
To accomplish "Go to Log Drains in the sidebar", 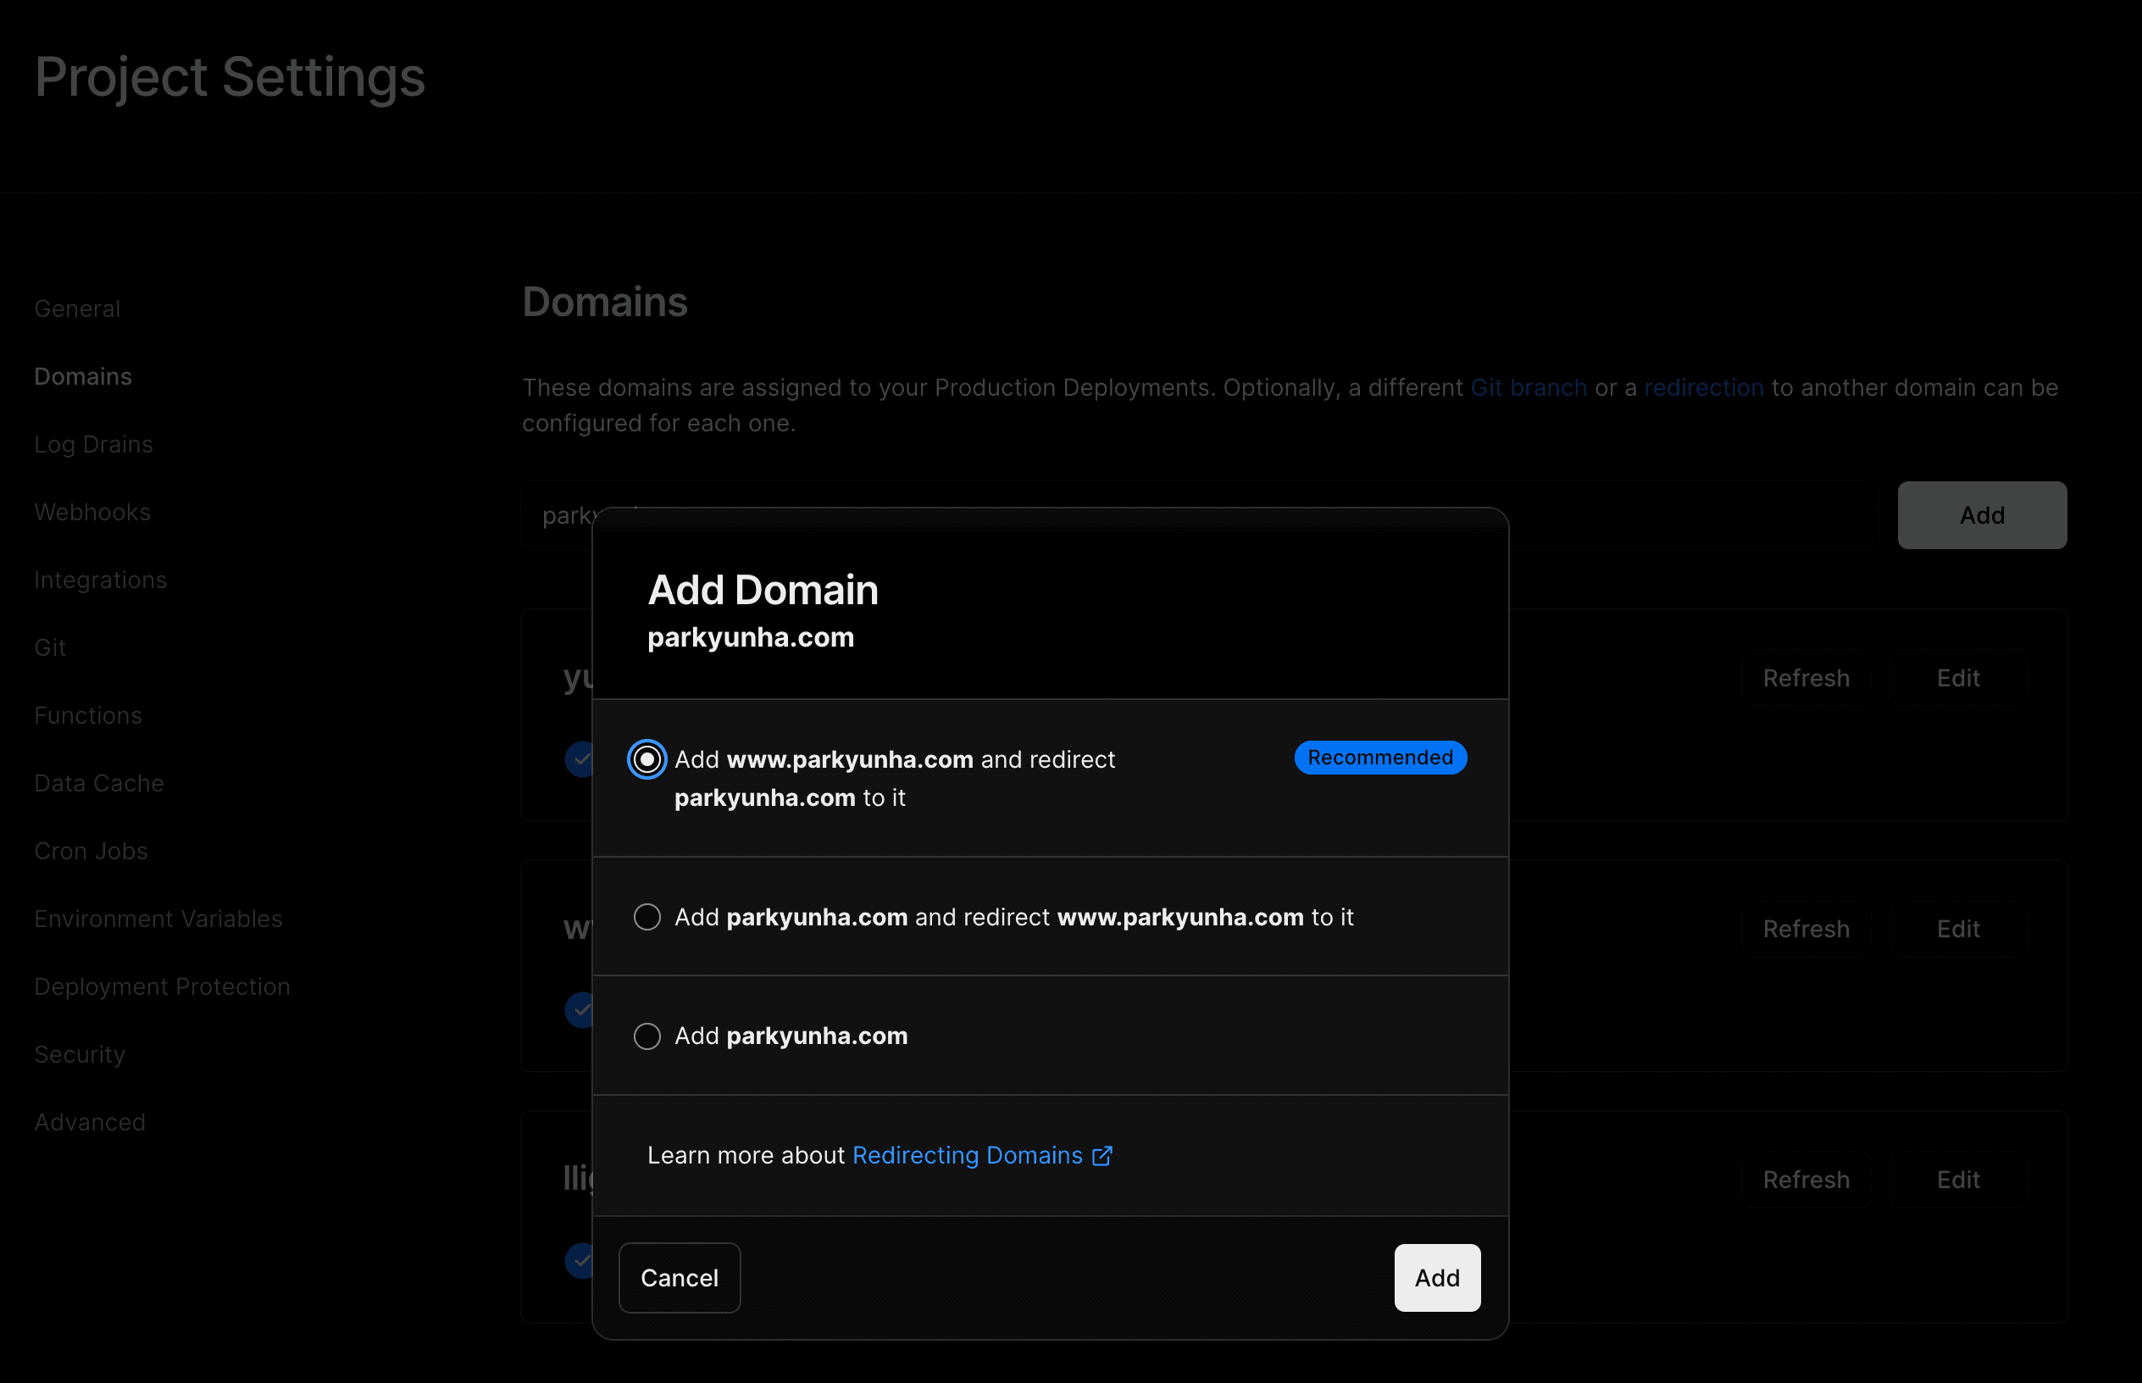I will [x=93, y=445].
